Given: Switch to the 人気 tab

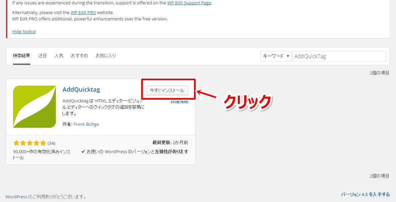Looking at the screenshot, I should click(59, 56).
